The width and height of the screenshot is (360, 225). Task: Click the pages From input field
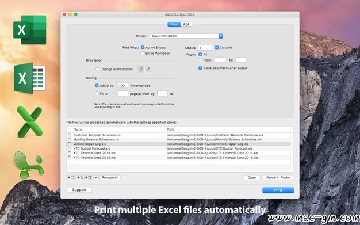[x=220, y=60]
